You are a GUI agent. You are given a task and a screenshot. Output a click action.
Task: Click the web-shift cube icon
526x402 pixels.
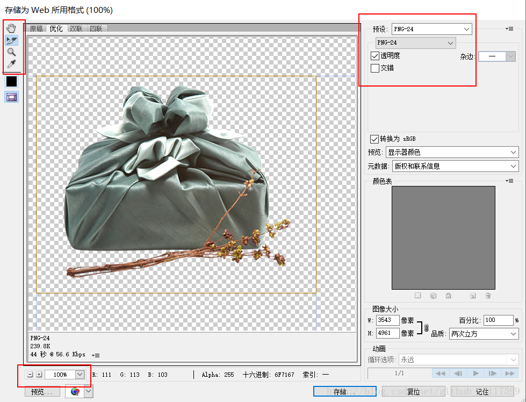(433, 296)
